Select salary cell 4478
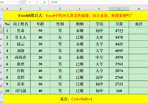 click(x=119, y=37)
